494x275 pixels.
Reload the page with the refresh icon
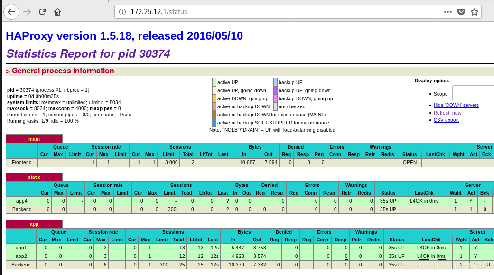42,12
